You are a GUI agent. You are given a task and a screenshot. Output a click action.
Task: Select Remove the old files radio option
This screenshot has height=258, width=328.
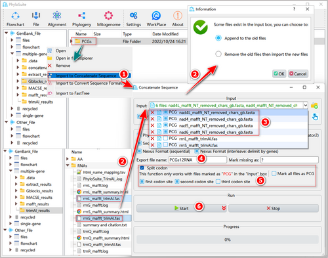click(x=218, y=54)
